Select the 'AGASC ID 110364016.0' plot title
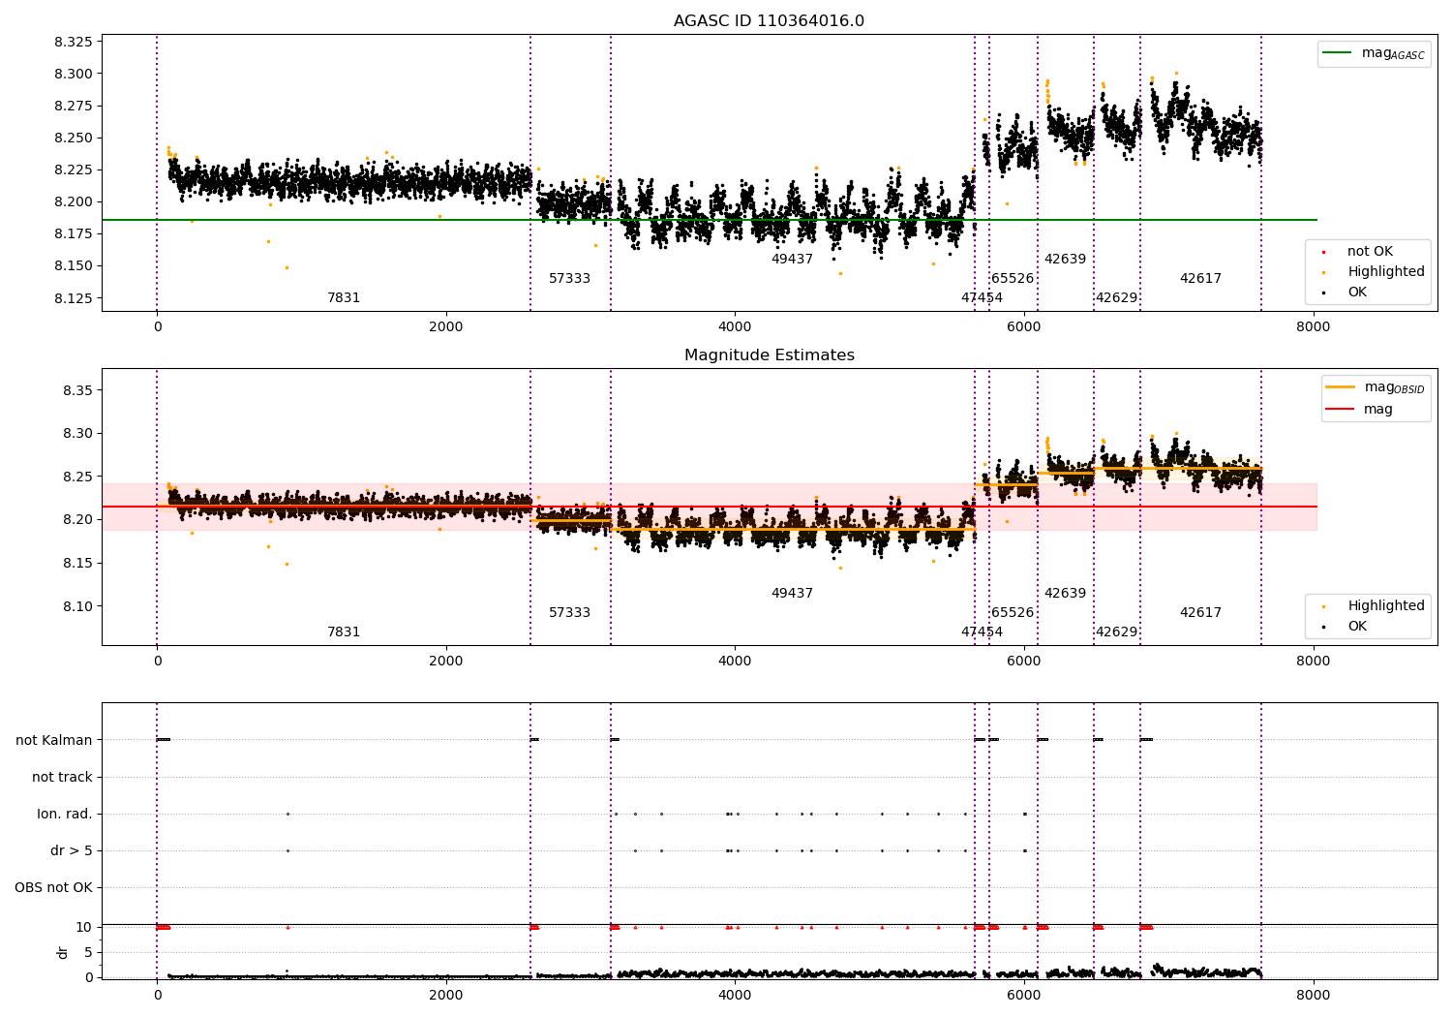Screen dimensions: 1452x1017 coord(770,21)
